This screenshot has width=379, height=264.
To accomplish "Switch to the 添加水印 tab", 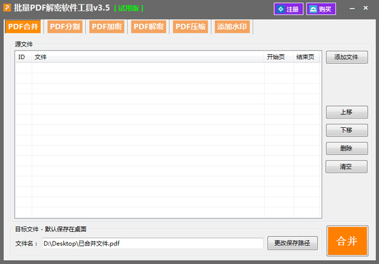I will pyautogui.click(x=232, y=26).
